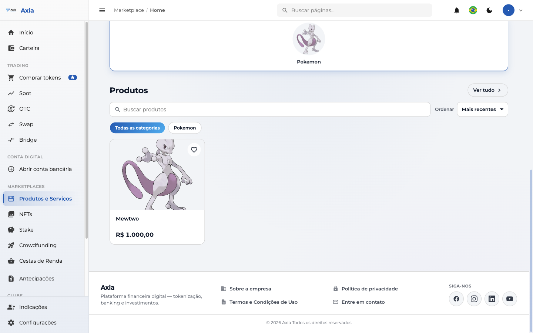533x333 pixels.
Task: Filter by the Pokemon chip
Action: click(x=185, y=128)
